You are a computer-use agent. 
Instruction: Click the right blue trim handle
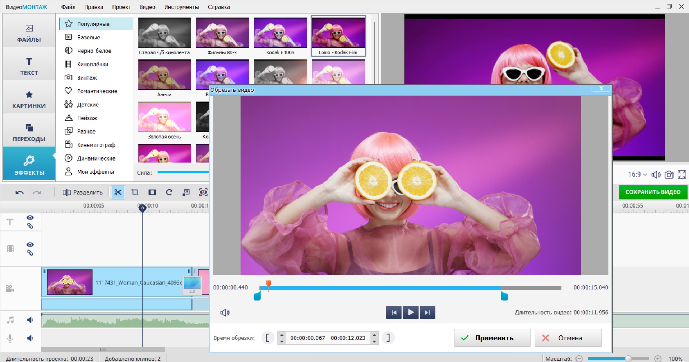504,296
